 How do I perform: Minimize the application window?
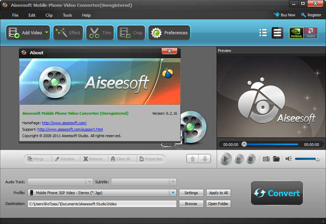pyautogui.click(x=294, y=3)
